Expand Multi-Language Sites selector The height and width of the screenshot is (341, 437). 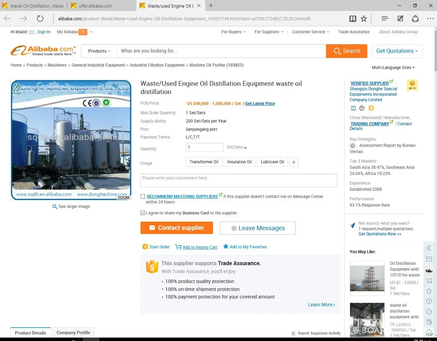click(393, 68)
